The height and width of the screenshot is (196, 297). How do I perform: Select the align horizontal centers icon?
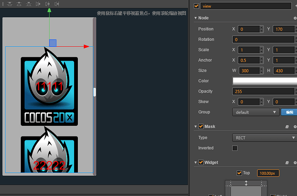47,3
